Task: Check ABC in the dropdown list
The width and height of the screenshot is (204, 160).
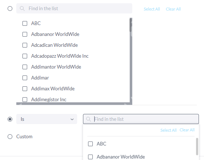Action: click(91, 144)
